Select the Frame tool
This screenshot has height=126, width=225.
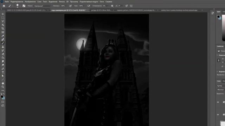[3, 32]
